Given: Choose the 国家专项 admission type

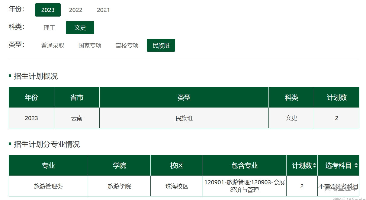Looking at the screenshot, I should (90, 45).
